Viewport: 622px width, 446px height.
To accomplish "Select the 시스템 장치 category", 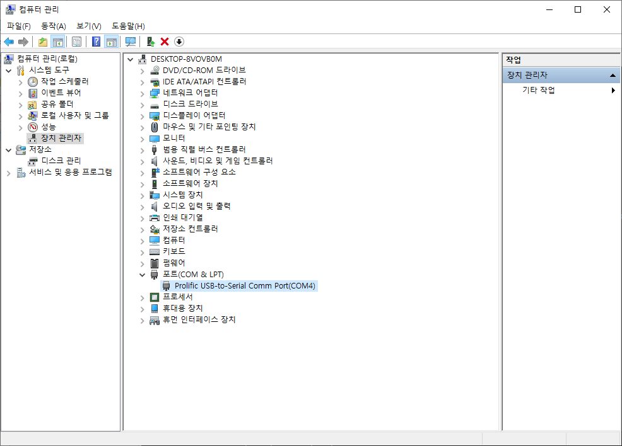I will (x=182, y=195).
